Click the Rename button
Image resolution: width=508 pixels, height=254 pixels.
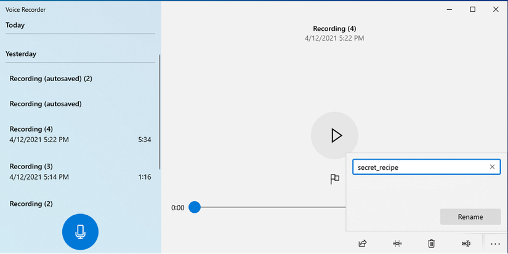click(470, 216)
